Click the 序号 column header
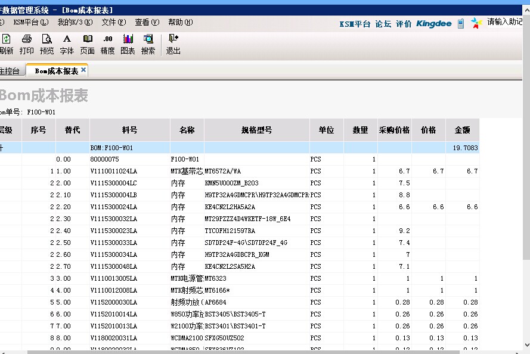Screen dimensions: 530x354 (x=39, y=130)
